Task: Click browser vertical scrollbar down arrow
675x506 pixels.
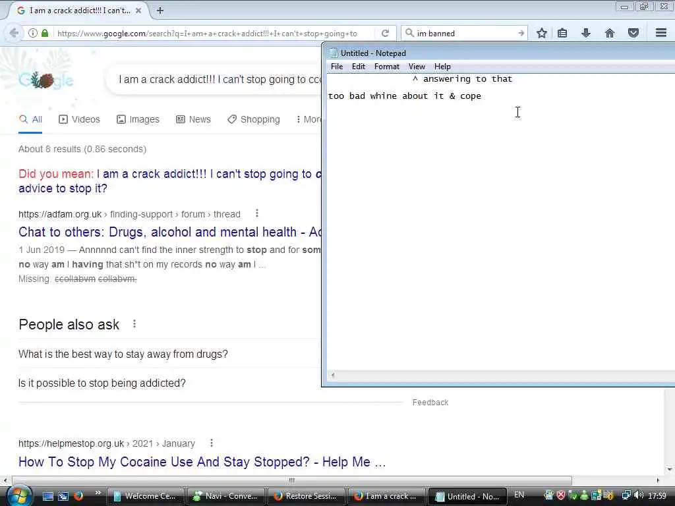Action: (x=670, y=469)
